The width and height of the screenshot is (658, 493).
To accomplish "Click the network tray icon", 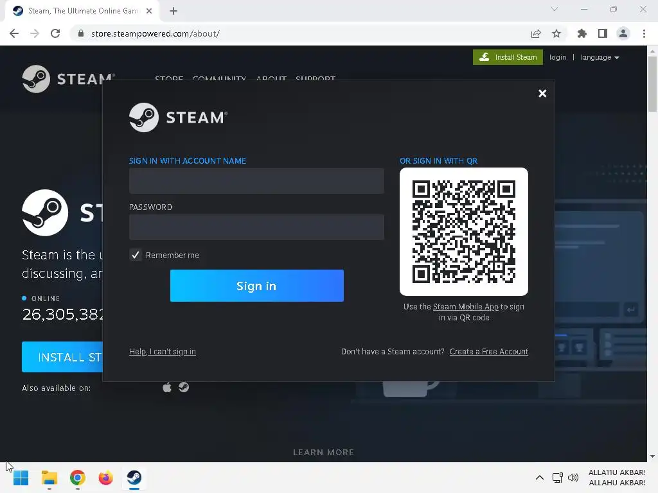I will [x=557, y=478].
